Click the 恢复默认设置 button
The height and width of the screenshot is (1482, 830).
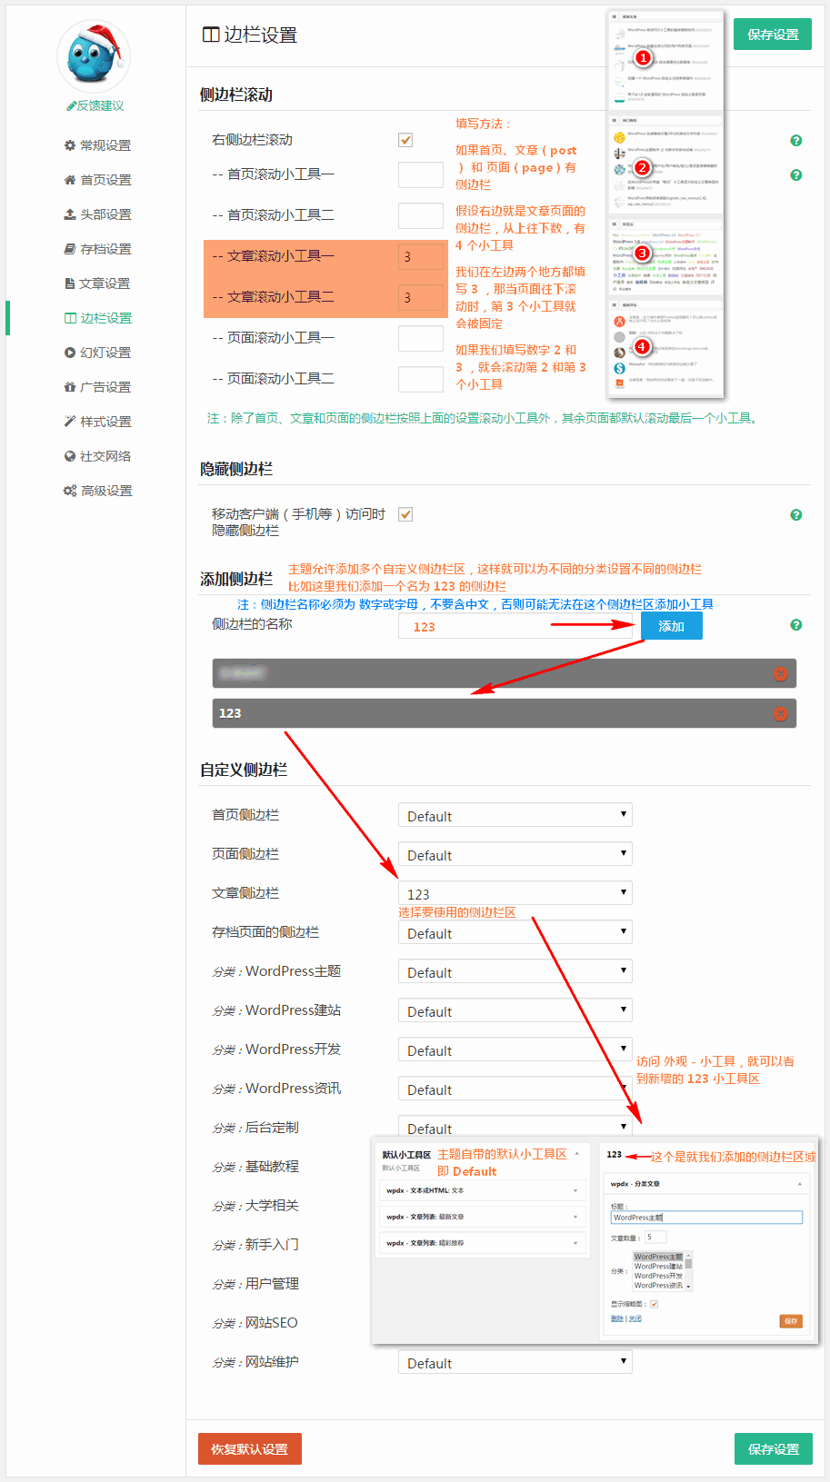click(x=250, y=1449)
